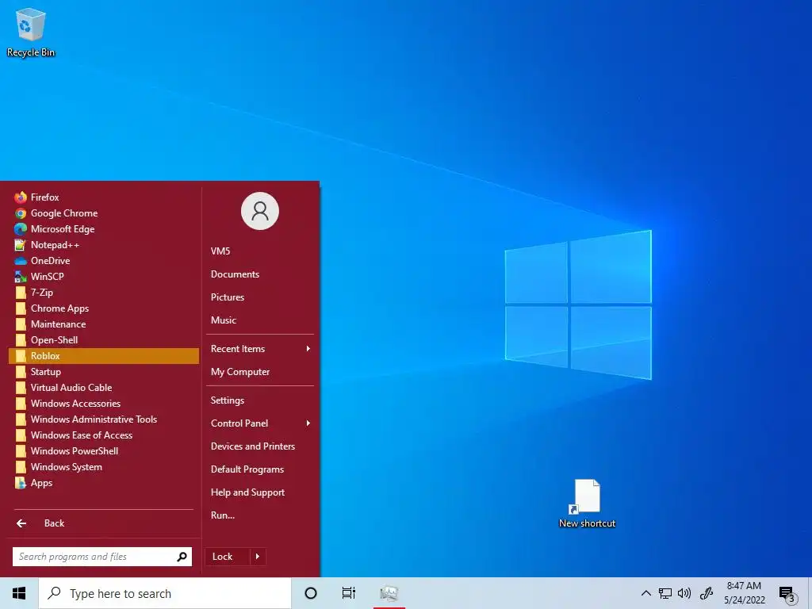Select the Recycle Bin desktop icon
This screenshot has width=812, height=609.
click(x=31, y=32)
